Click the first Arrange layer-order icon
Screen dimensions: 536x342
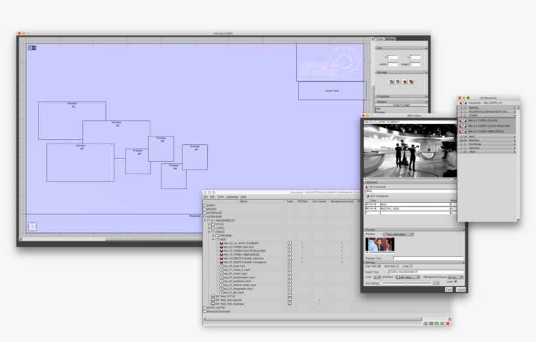pyautogui.click(x=392, y=82)
